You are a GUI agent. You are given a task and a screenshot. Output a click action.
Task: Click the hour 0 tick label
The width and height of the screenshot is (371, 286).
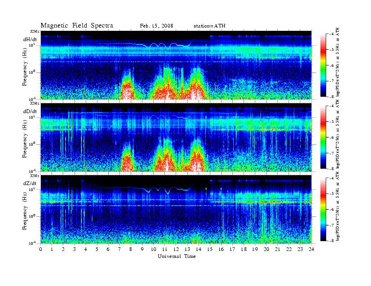pos(41,250)
